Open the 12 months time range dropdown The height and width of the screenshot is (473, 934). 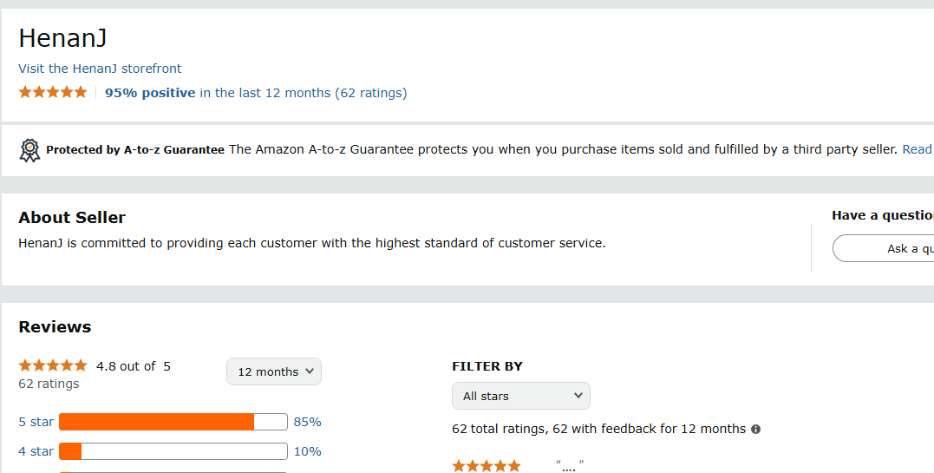274,371
